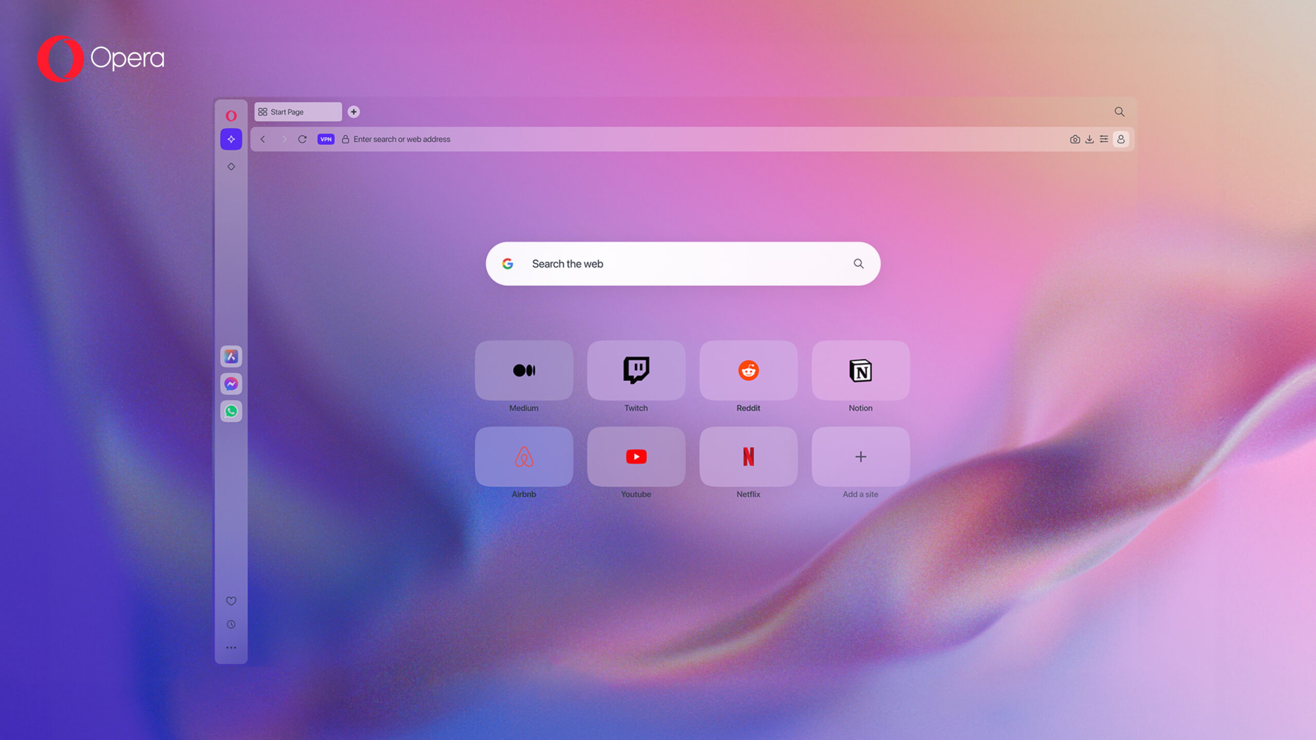The image size is (1316, 740).
Task: Click the new tab plus button
Action: coord(353,111)
